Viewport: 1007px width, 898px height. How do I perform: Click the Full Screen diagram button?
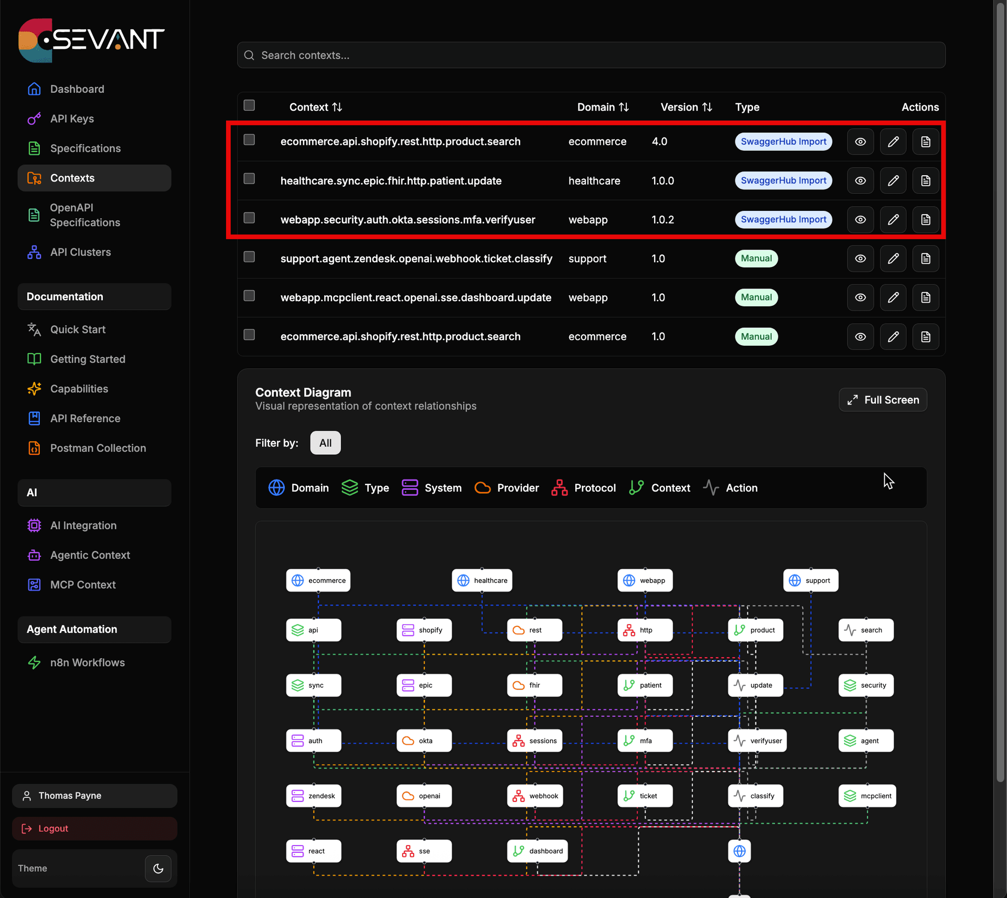click(x=883, y=400)
